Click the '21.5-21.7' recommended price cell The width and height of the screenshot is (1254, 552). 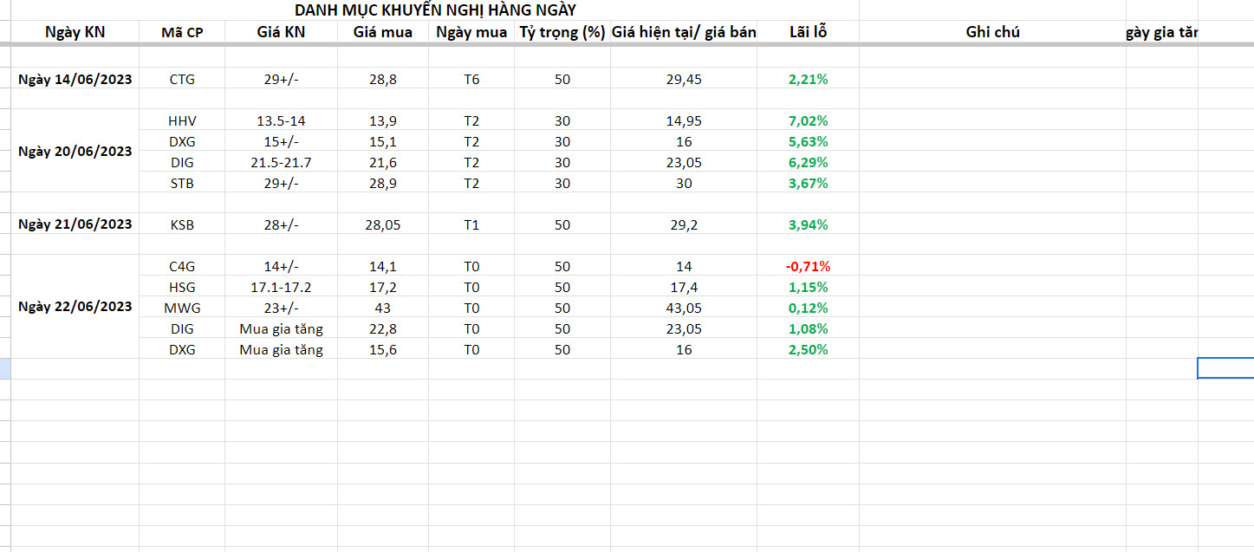(282, 162)
